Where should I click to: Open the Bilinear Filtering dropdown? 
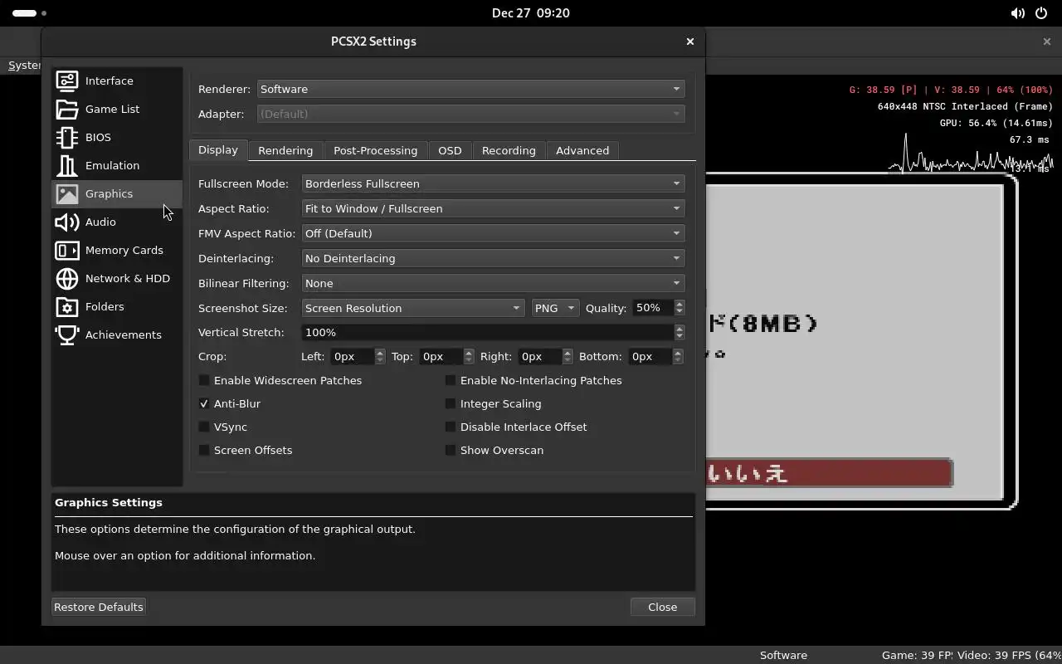click(x=493, y=283)
